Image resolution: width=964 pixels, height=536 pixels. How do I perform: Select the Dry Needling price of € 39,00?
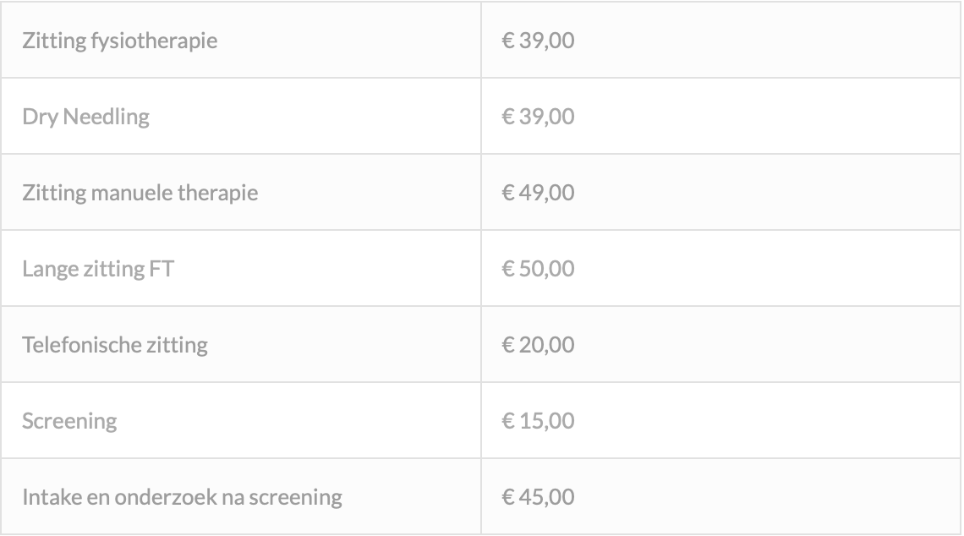pyautogui.click(x=538, y=117)
